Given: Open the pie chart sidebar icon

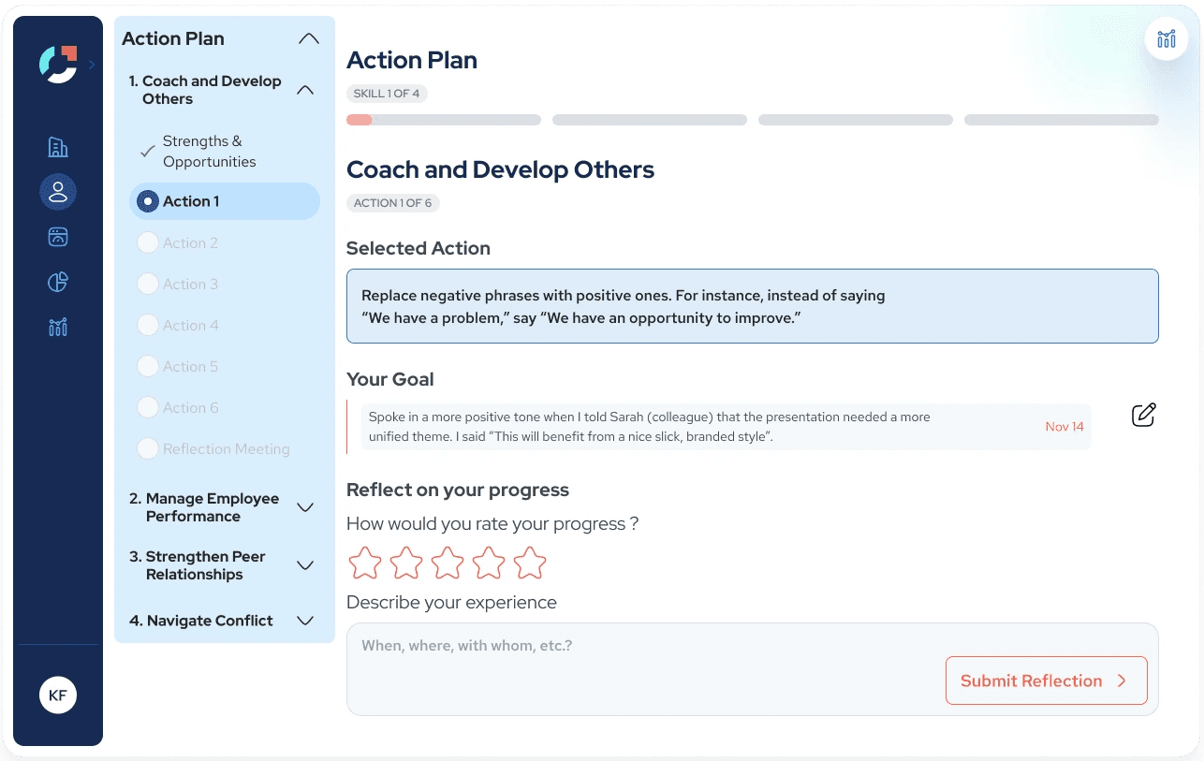Looking at the screenshot, I should 58,282.
